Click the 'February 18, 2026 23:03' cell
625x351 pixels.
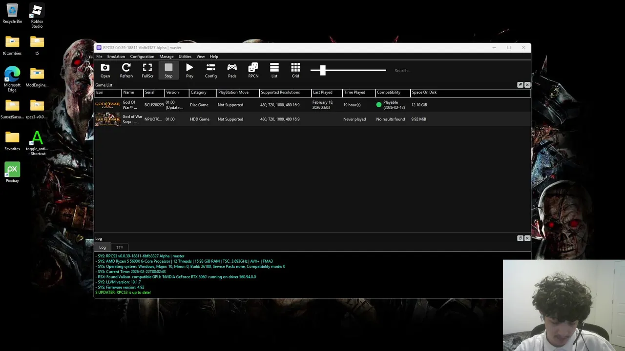click(322, 105)
